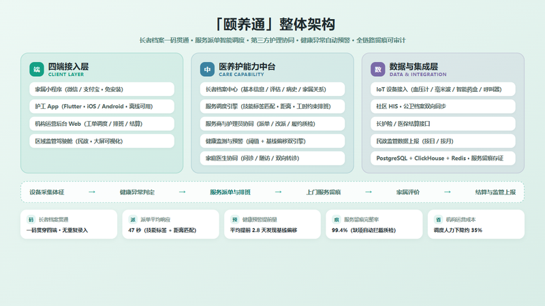Viewport: 545px width, 306px height.
Task: Click the 痕 icon on 服务留痕完整率 card
Action: click(337, 219)
